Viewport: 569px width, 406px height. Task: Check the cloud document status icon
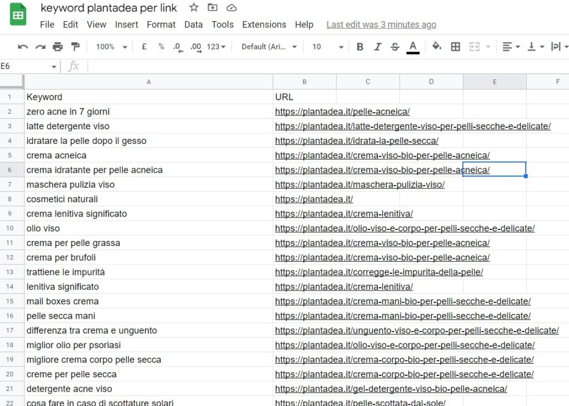[x=232, y=8]
